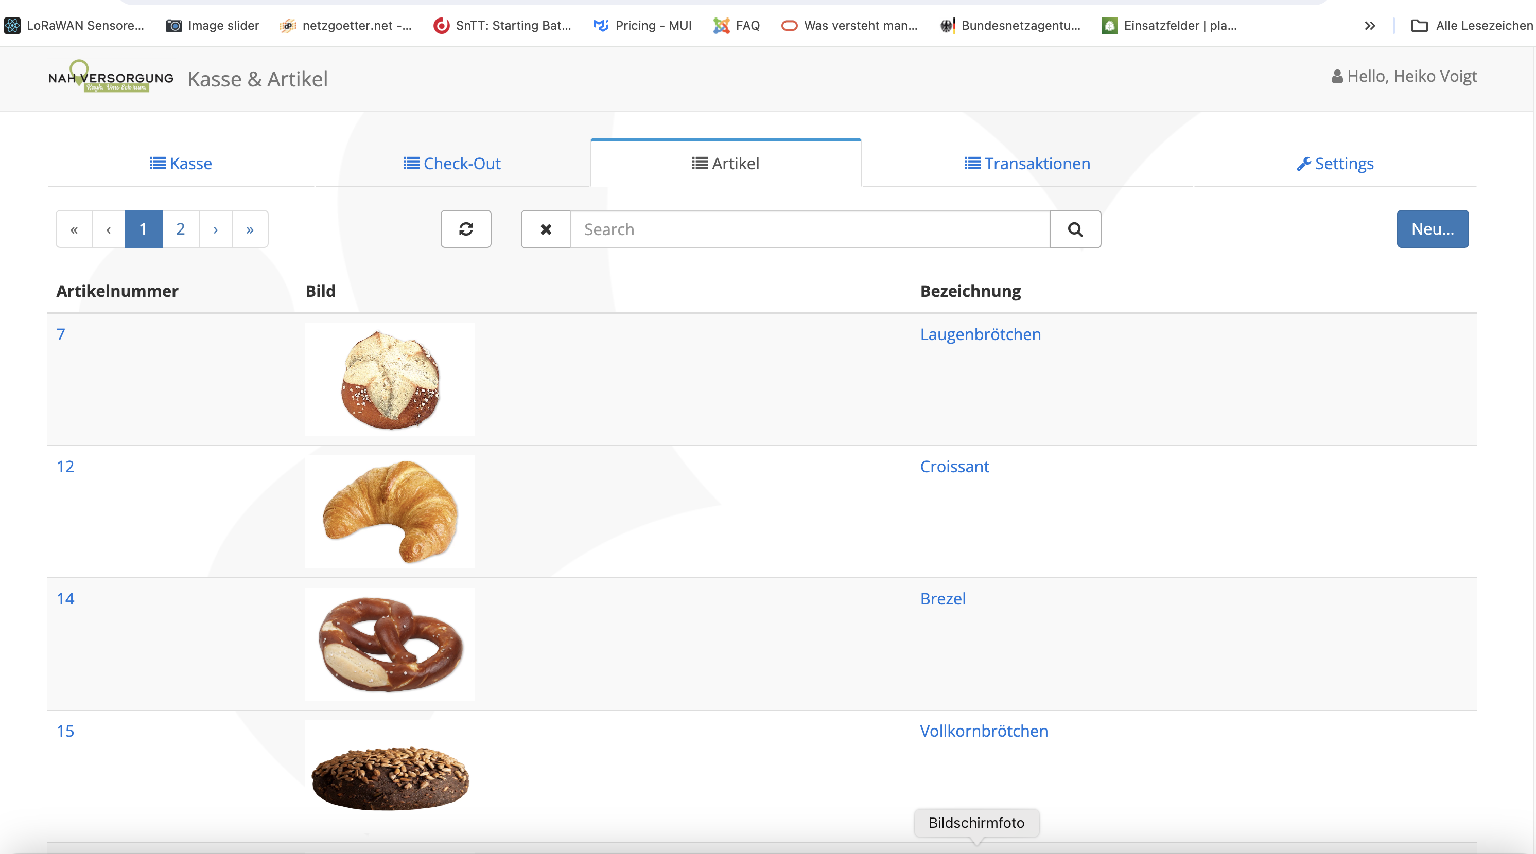Click the Brezel product thumbnail

391,644
